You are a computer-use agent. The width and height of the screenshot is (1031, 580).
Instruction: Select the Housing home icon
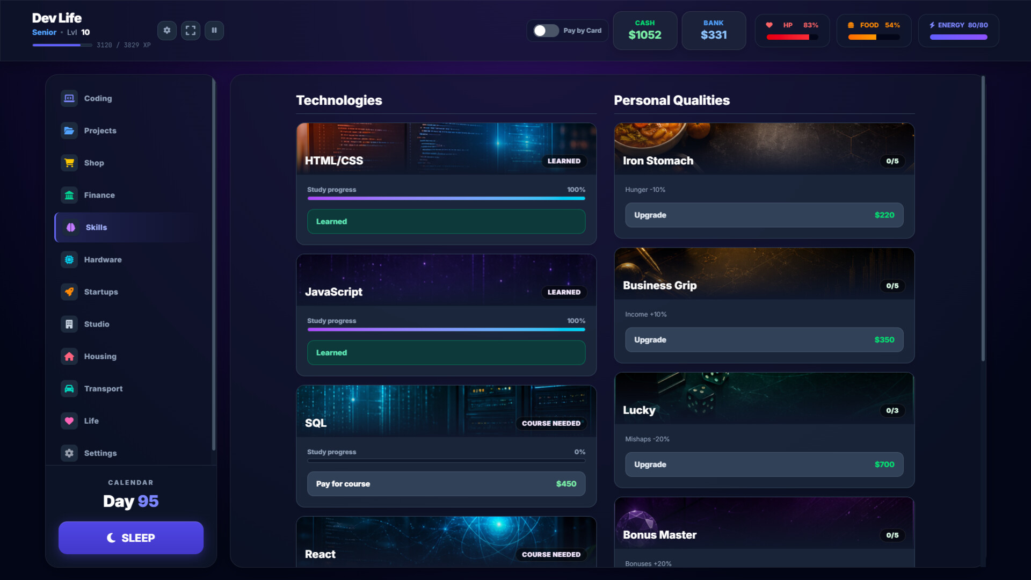click(69, 356)
